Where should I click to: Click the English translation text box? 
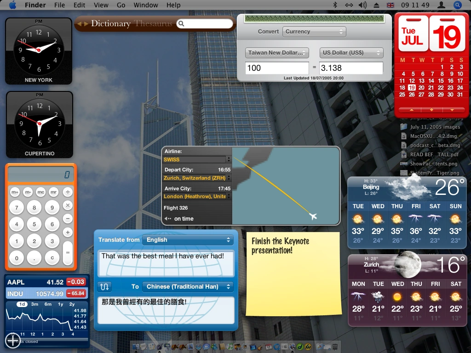coord(166,263)
